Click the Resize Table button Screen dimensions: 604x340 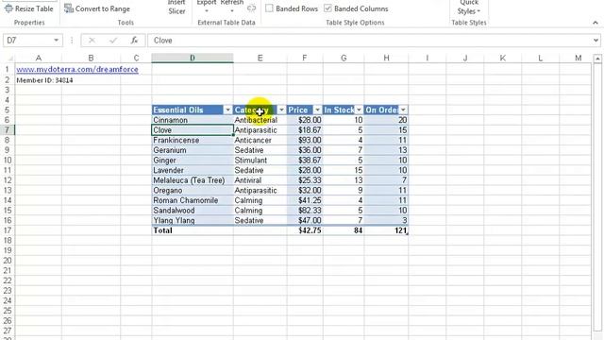coord(29,8)
